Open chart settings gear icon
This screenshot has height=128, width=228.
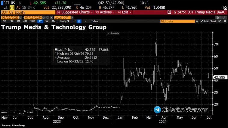coord(225,21)
